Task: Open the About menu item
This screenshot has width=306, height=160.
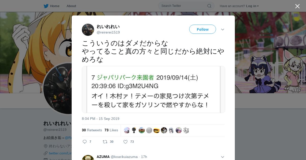Action: coord(71,6)
